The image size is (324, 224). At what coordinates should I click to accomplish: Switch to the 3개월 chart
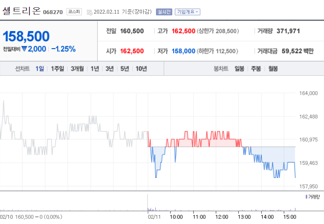[77, 69]
